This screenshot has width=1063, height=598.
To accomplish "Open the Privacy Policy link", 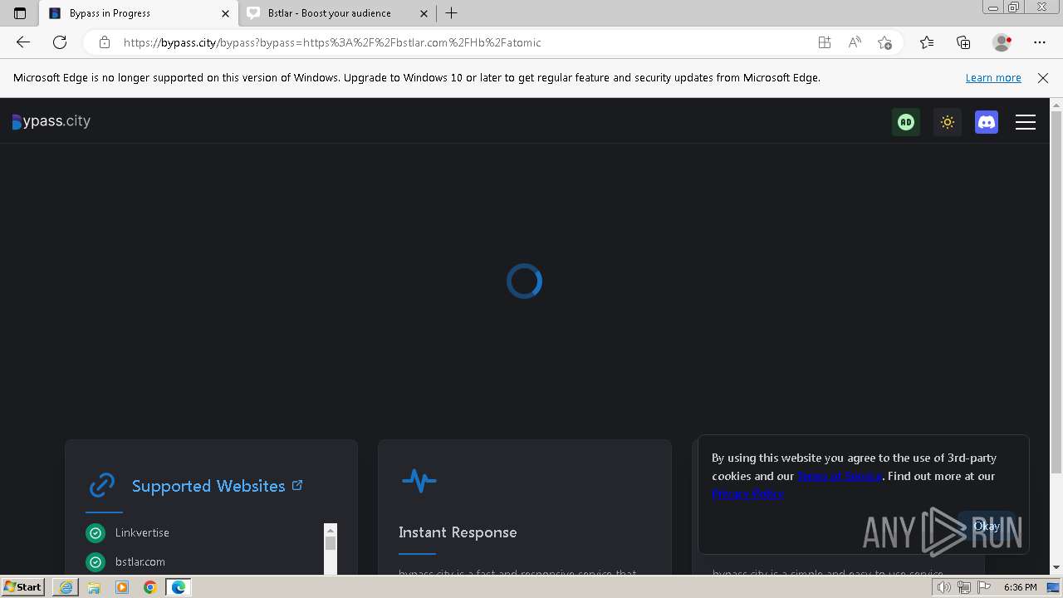I will click(747, 493).
